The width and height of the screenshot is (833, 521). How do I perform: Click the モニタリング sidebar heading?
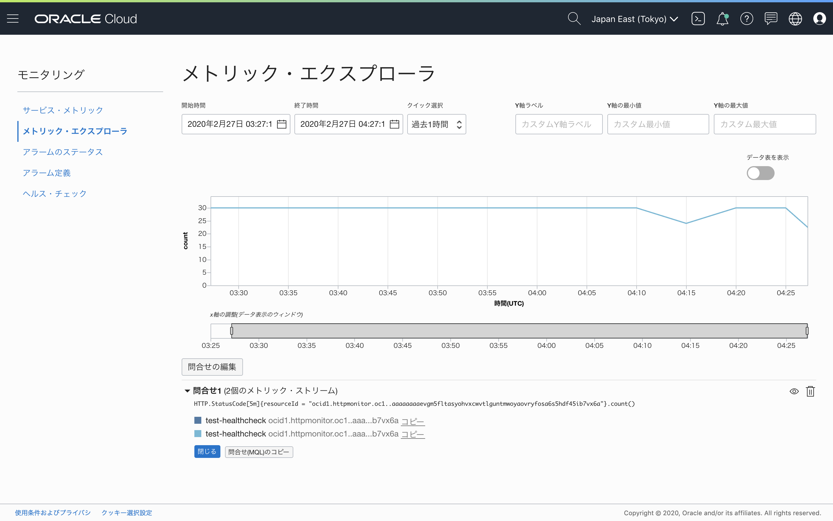click(x=51, y=74)
